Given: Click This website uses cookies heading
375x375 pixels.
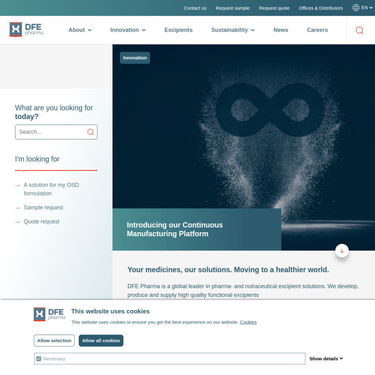Looking at the screenshot, I should (x=110, y=311).
